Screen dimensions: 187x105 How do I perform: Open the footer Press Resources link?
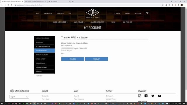click(79, 99)
